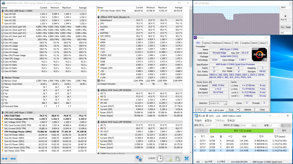Open the 파일(F) menu in LinX
Screen dimensions: 293x164
(x=198, y=120)
